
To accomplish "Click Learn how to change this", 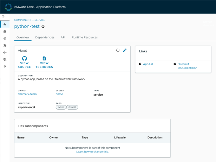I will click(x=92, y=152).
